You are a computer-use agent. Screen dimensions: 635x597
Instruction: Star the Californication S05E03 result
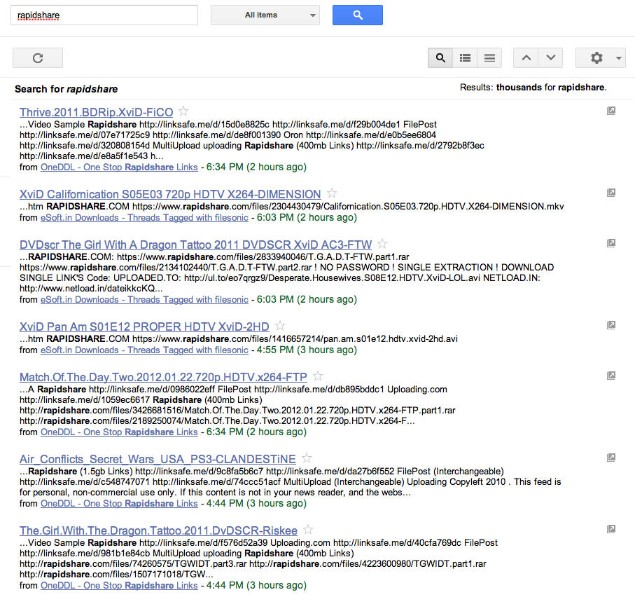pos(332,193)
